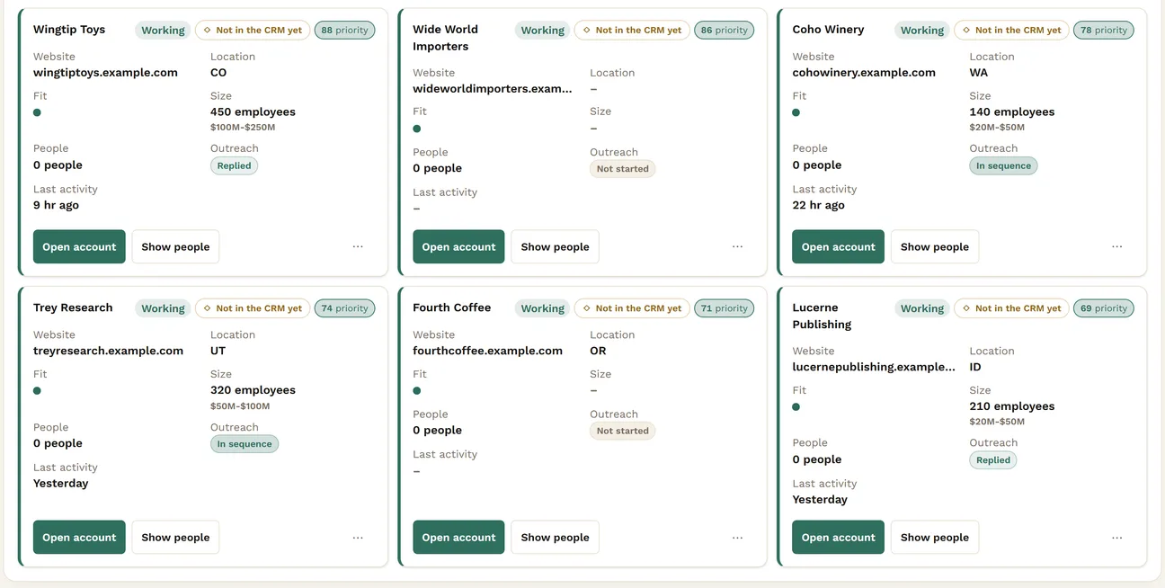Click the 71 priority badge

tap(725, 308)
